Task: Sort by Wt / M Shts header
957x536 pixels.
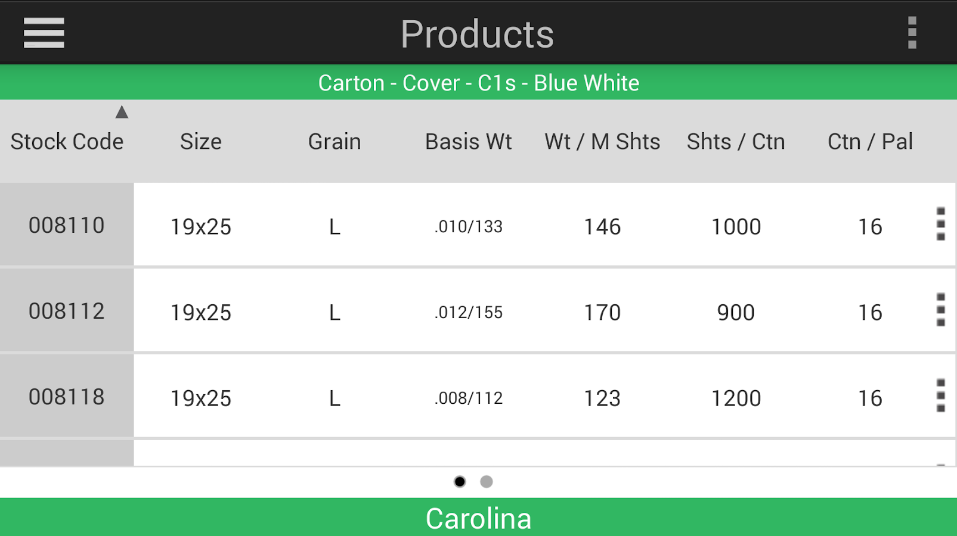Action: 602,142
